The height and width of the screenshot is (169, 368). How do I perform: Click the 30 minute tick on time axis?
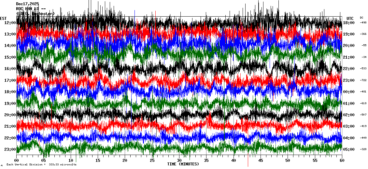[x=179, y=161]
